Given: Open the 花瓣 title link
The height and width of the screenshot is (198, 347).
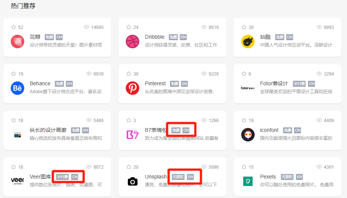Looking at the screenshot, I should point(35,37).
